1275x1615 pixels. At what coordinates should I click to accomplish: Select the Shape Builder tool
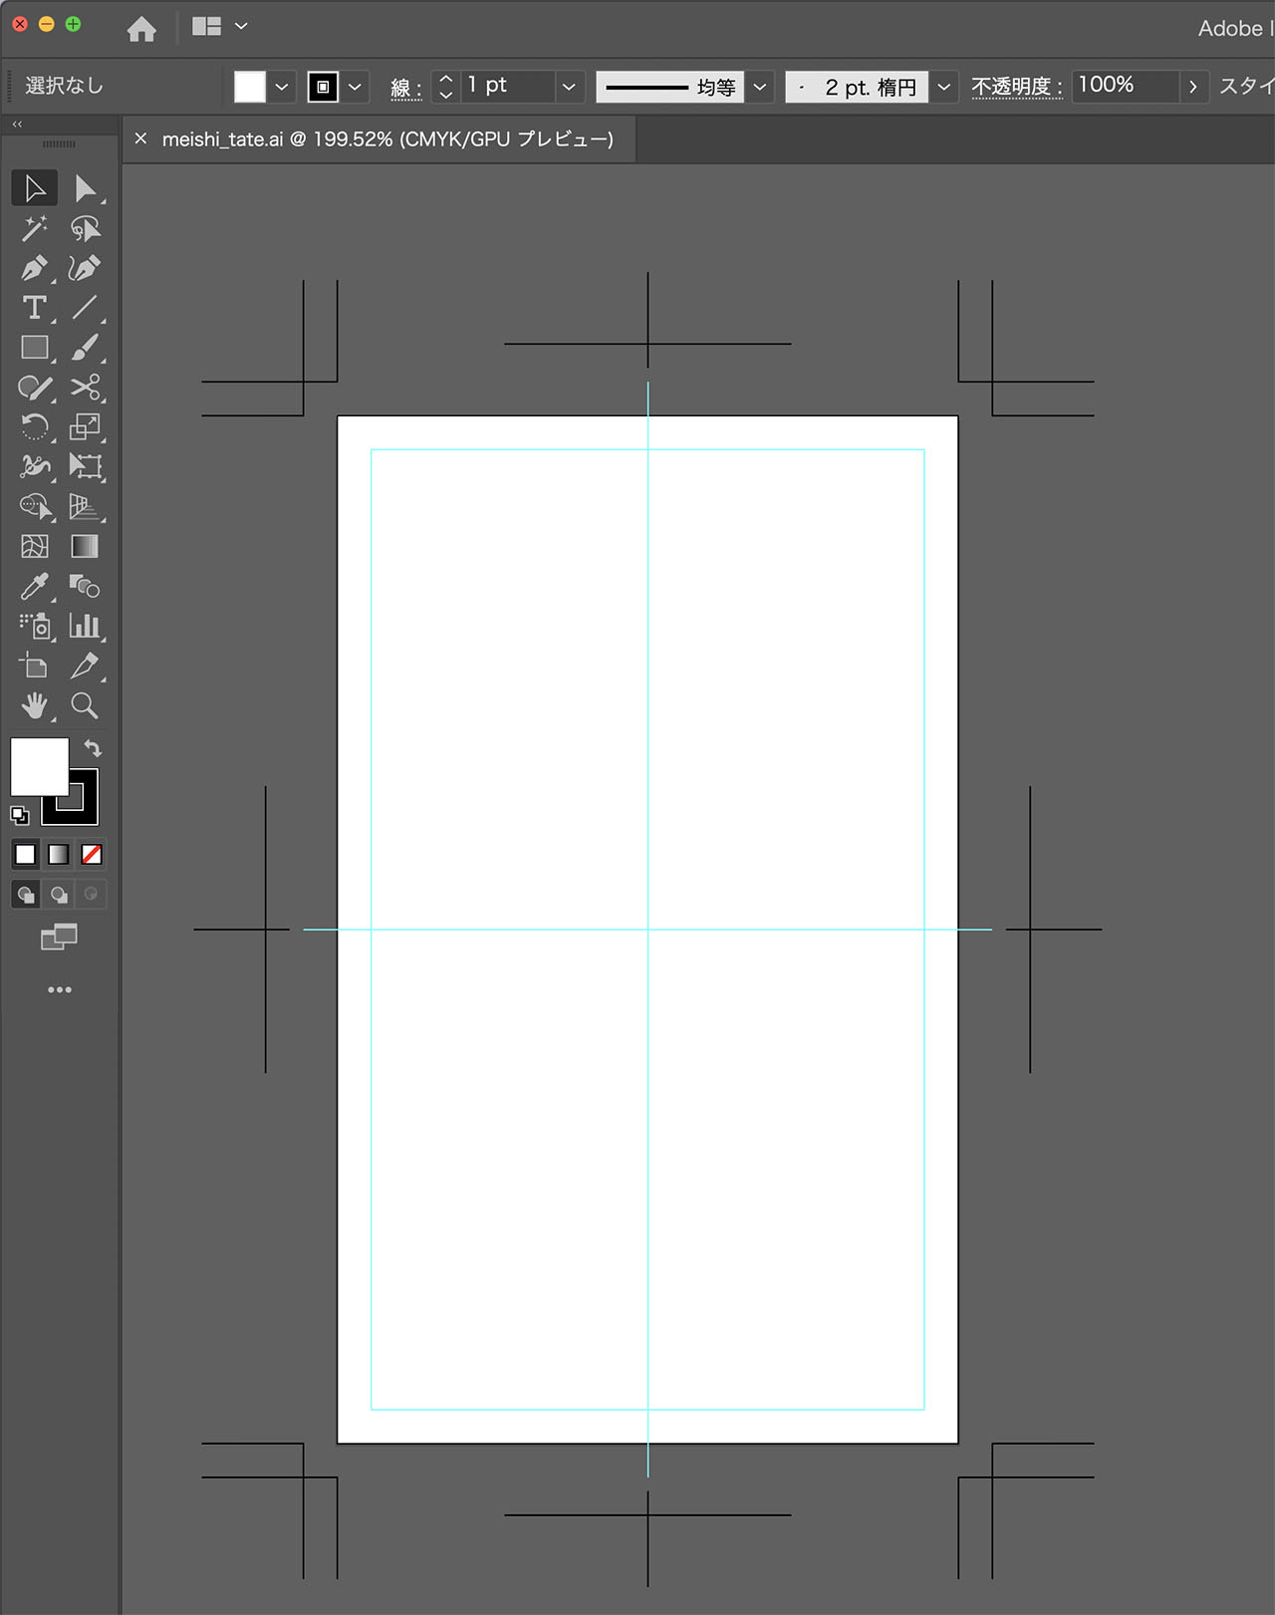point(35,506)
